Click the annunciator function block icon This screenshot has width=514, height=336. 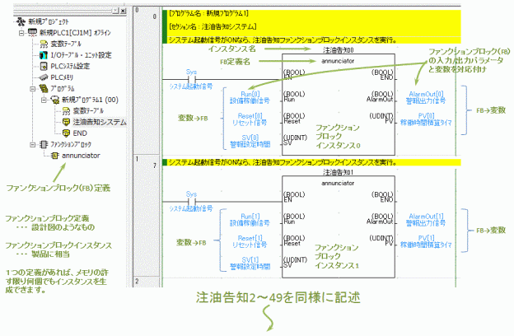(55, 156)
